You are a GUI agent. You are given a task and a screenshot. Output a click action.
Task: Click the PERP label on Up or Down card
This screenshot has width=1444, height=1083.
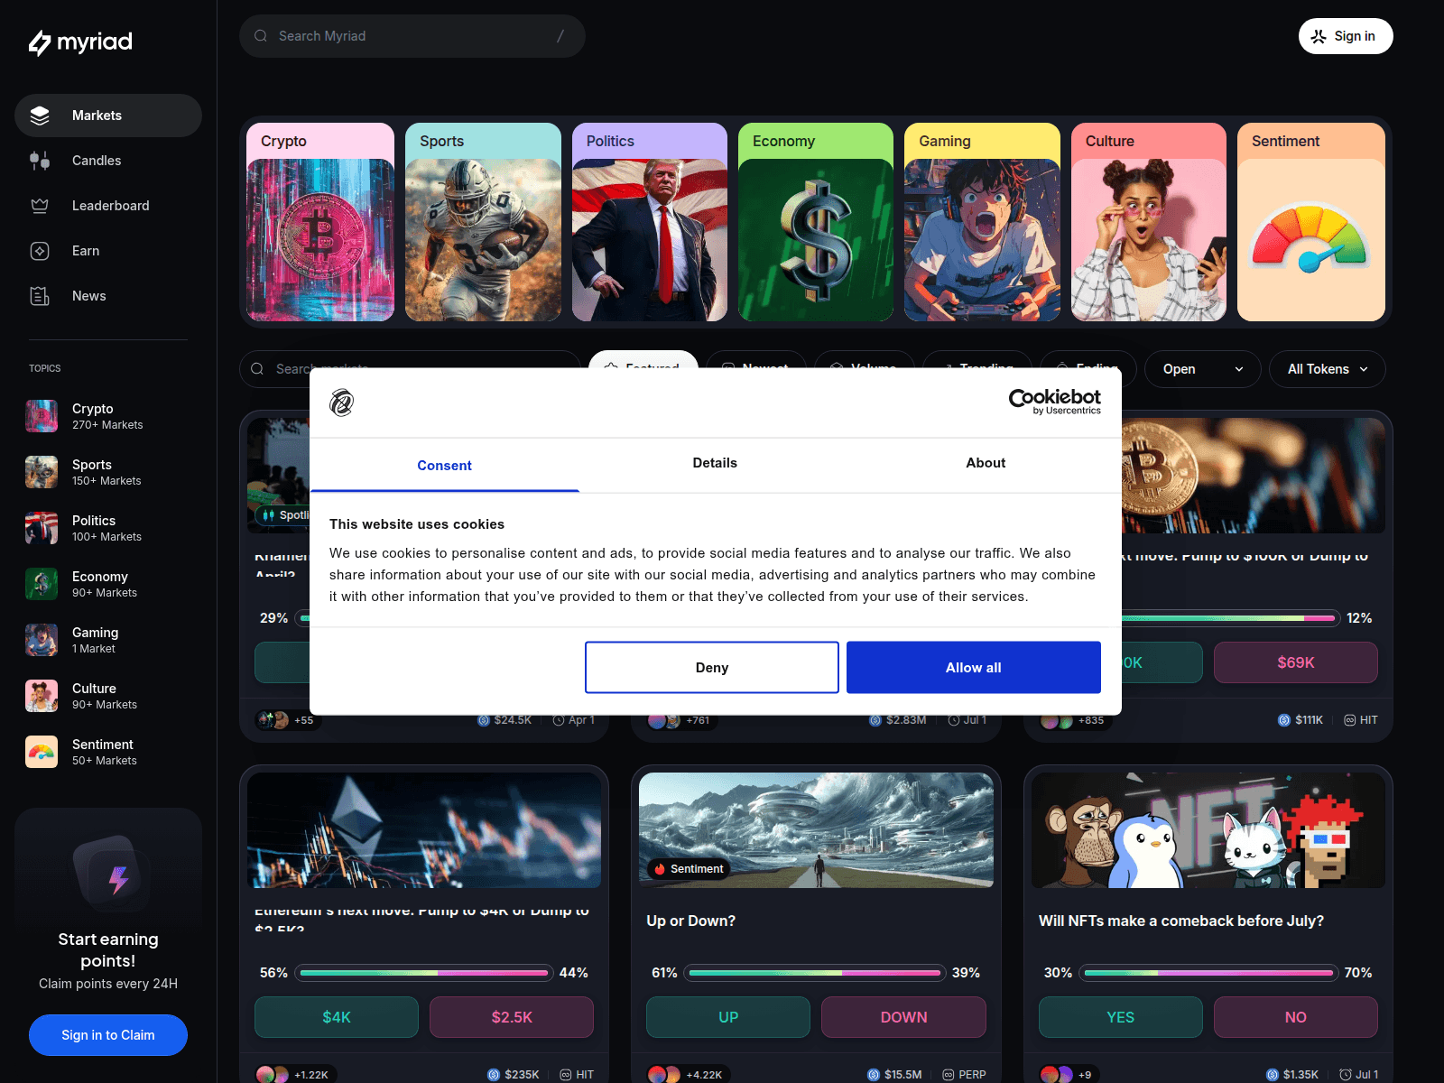click(x=964, y=1075)
